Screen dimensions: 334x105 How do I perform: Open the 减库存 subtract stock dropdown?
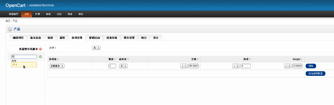(x=123, y=66)
